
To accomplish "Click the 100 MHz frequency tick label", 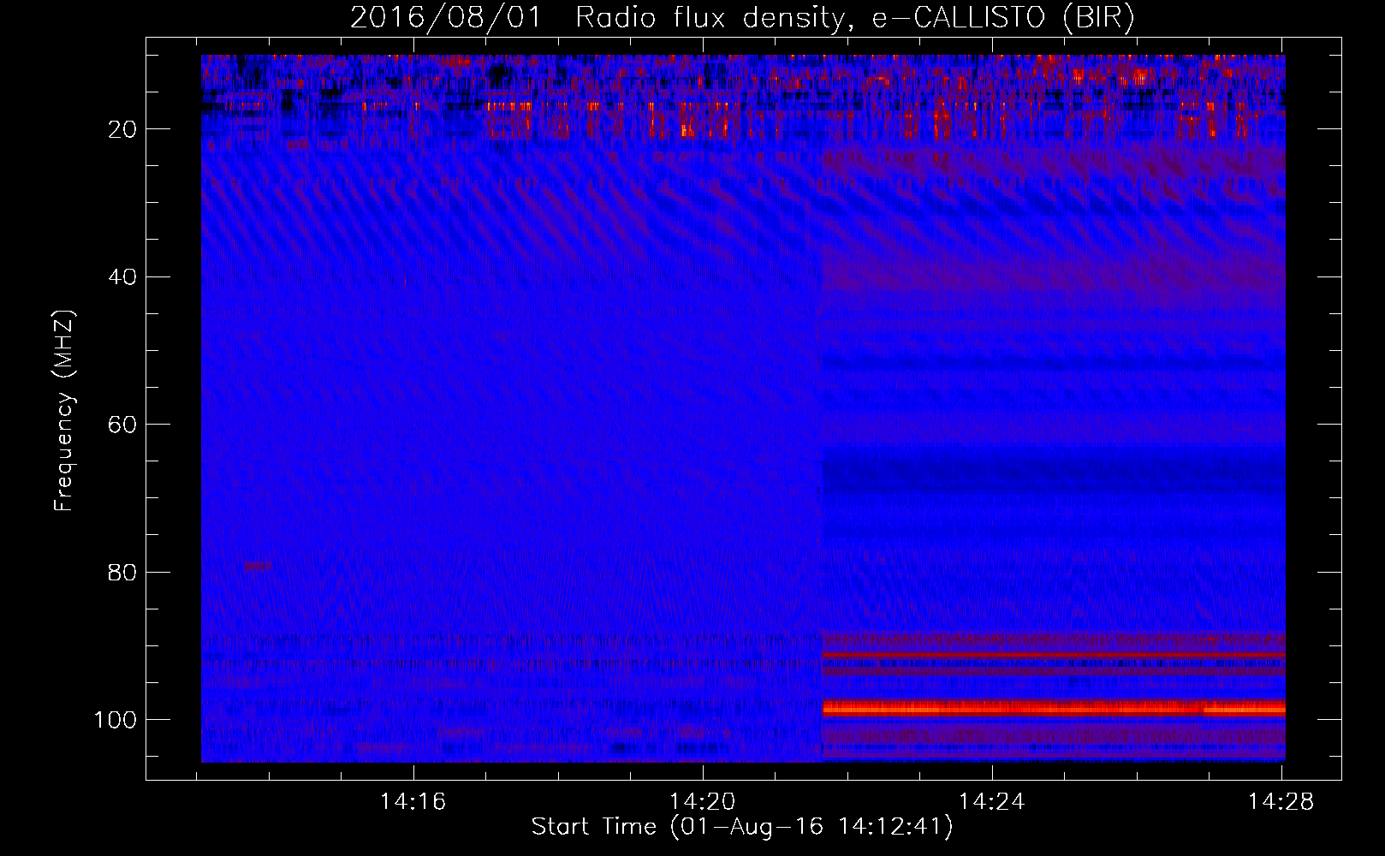I will pos(116,720).
